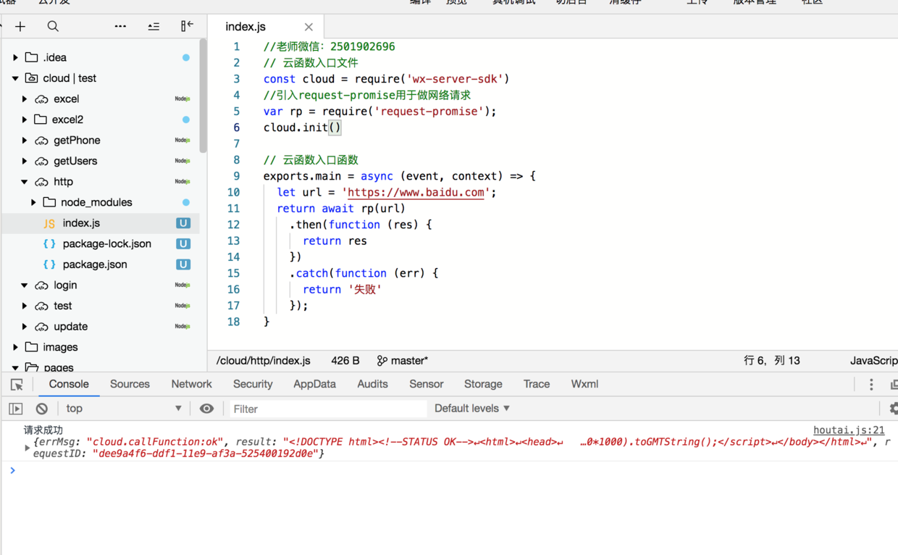
Task: Switch to the AppData tab
Action: pyautogui.click(x=314, y=384)
